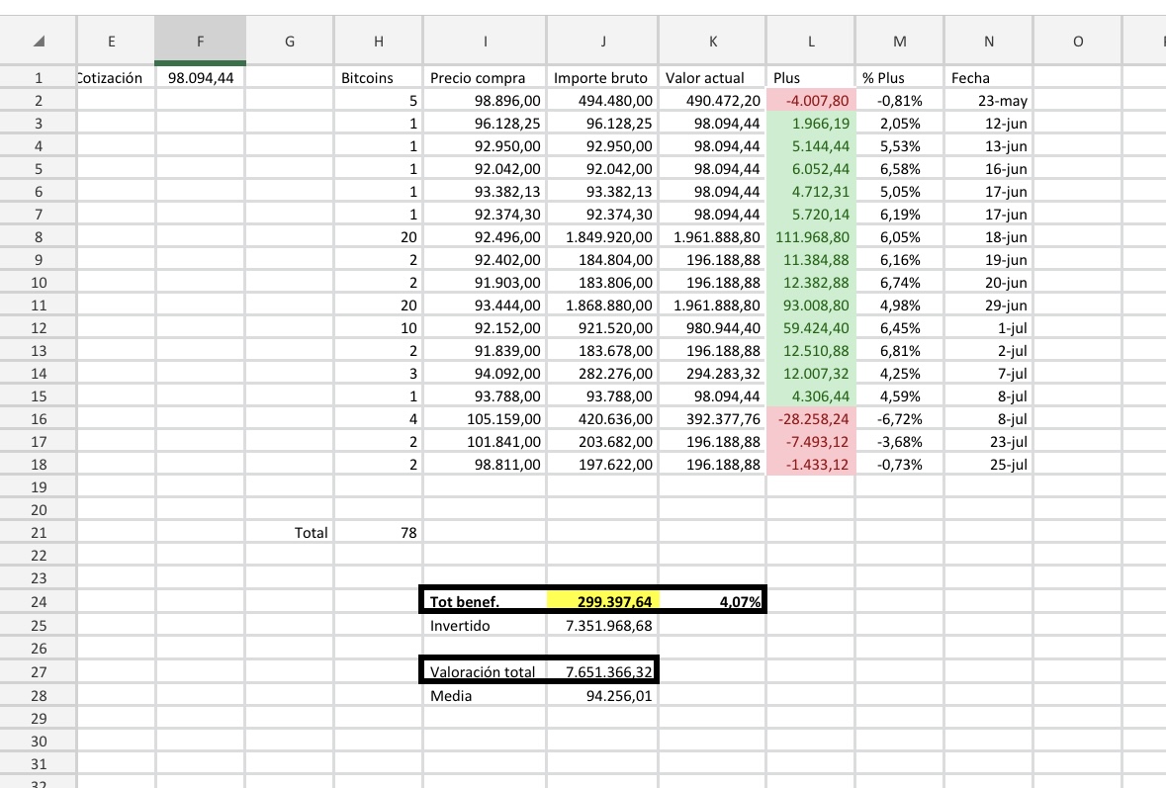Viewport: 1166px width, 788px height.
Task: Click the invested amount 7.351.968,68
Action: [603, 625]
